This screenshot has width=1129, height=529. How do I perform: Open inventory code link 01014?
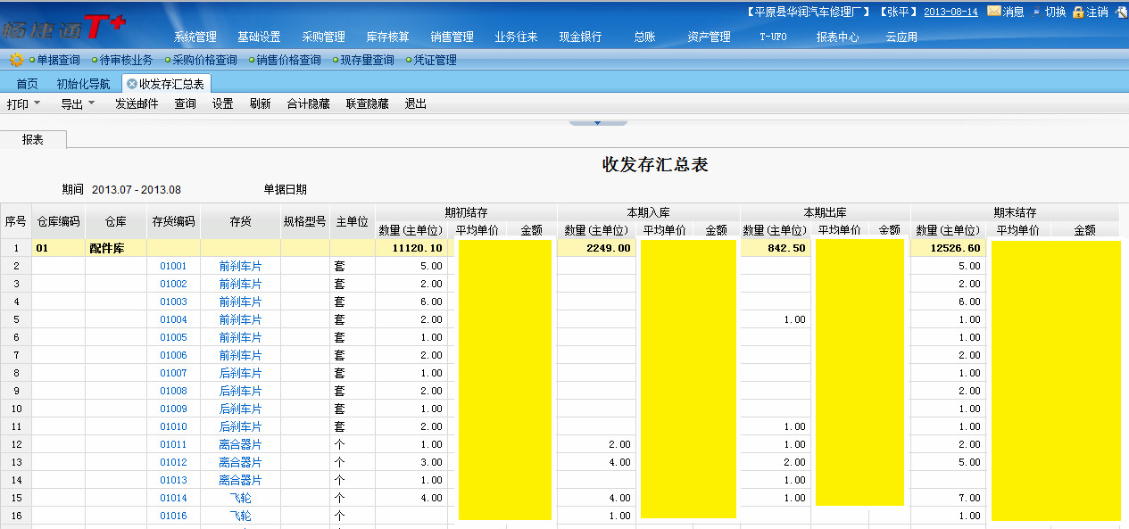click(x=173, y=498)
